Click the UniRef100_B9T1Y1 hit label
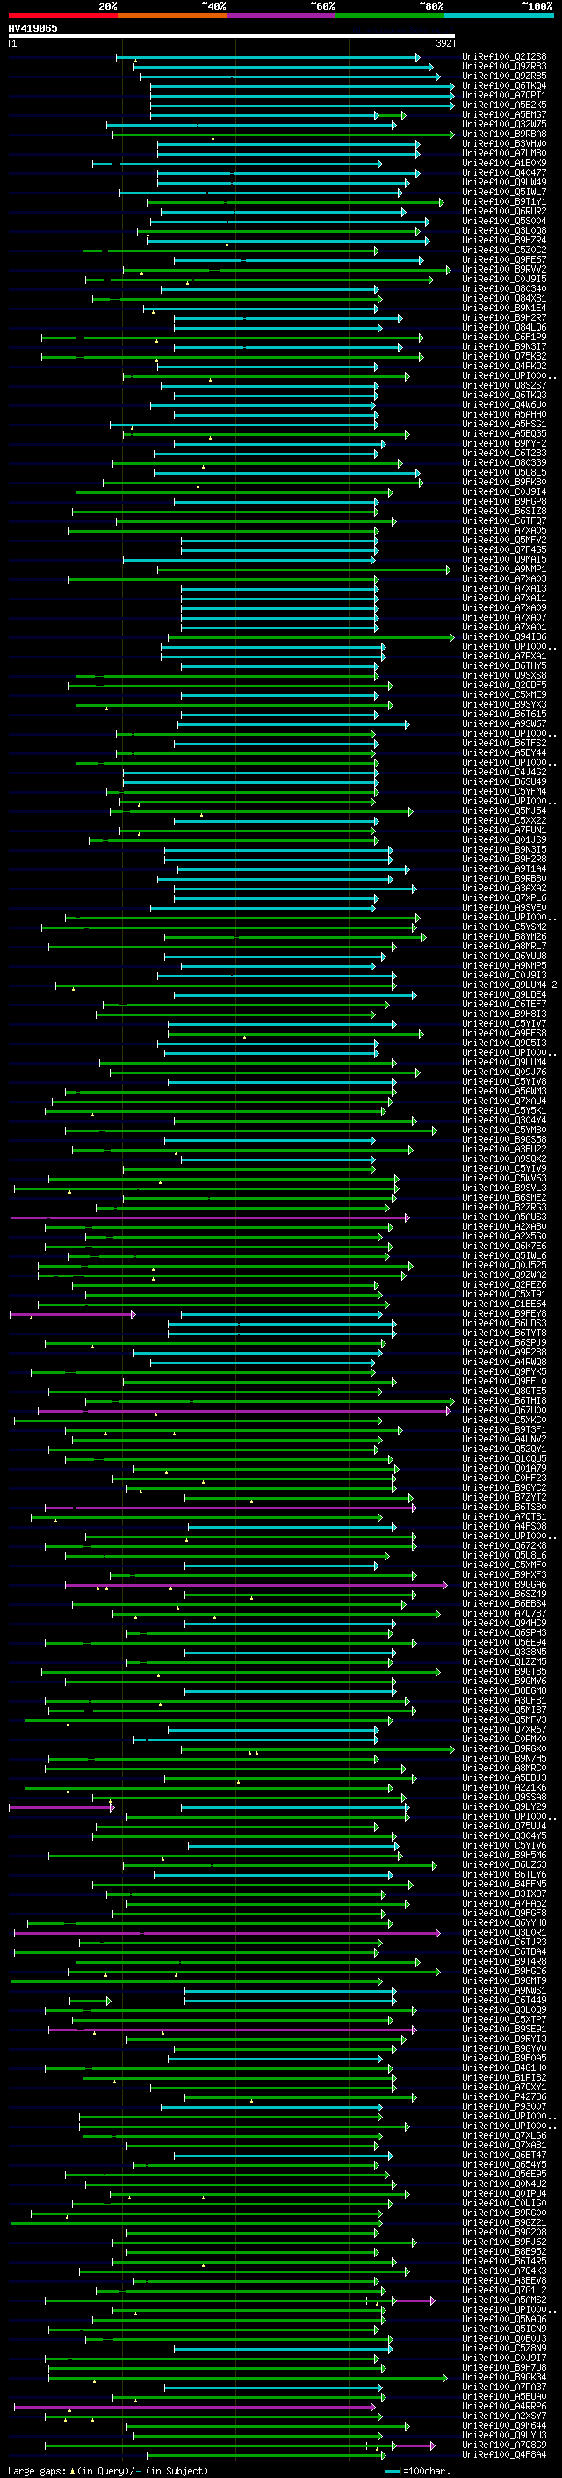Image resolution: width=562 pixels, height=2478 pixels. tap(504, 202)
